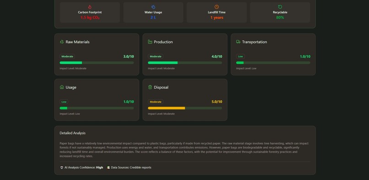The width and height of the screenshot is (369, 180).
Task: Click the Carbon Footprint flame icon
Action: (x=90, y=7)
